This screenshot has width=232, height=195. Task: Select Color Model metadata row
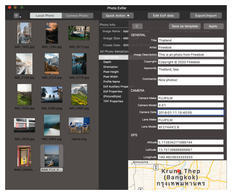click(114, 57)
